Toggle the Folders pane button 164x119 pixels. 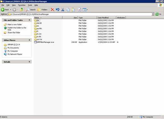(x=43, y=10)
